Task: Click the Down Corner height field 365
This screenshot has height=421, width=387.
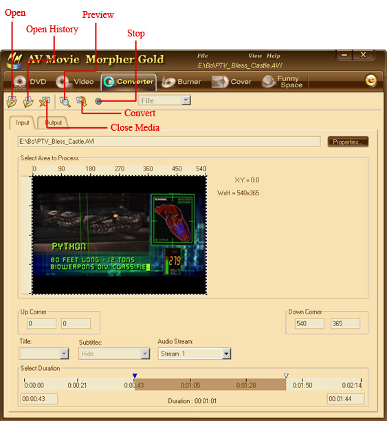Action: tap(345, 324)
